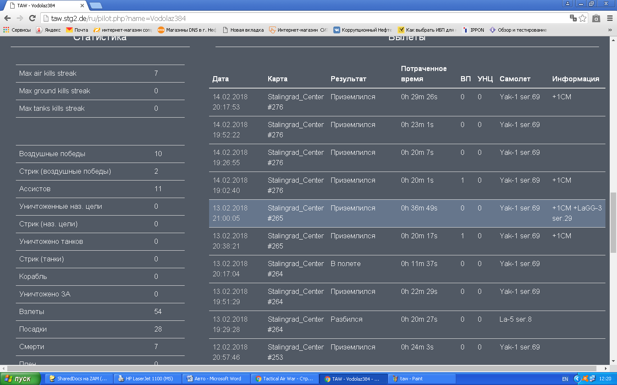Screen dimensions: 617x385
Task: Click the 'Взлеты' statistic row
Action: [x=100, y=312]
